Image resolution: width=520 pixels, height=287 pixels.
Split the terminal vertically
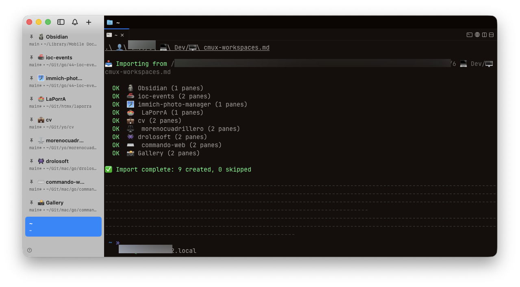click(x=484, y=35)
